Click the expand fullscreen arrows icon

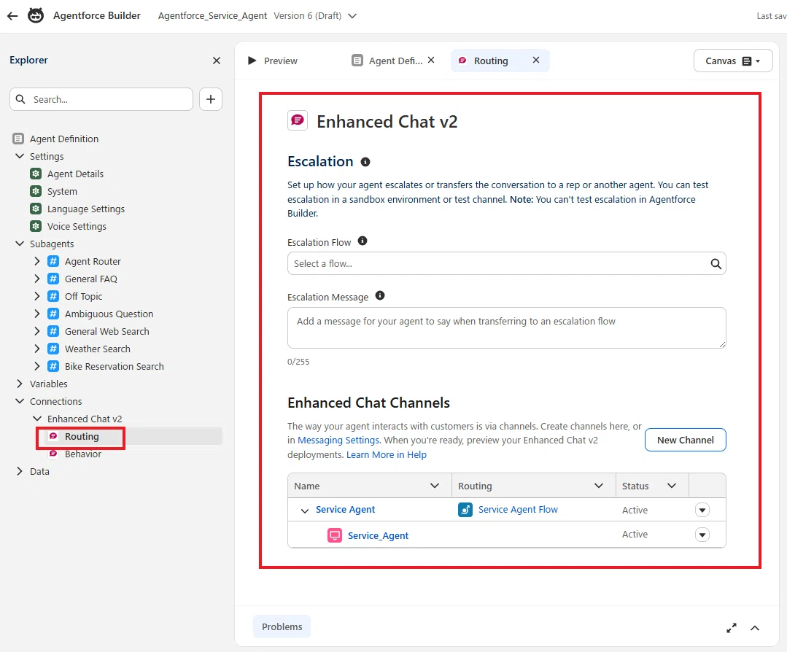pos(732,628)
